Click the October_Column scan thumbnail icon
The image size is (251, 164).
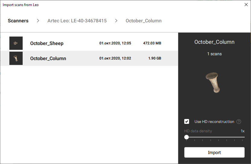click(16, 58)
